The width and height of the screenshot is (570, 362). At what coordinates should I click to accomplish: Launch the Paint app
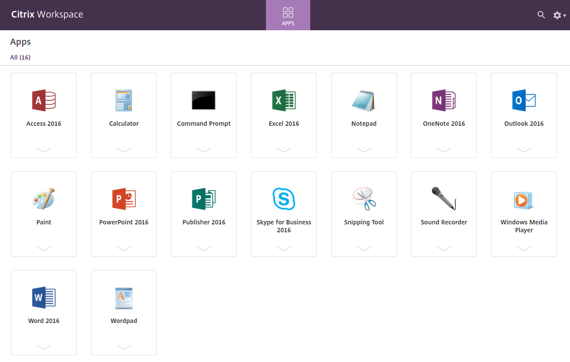(43, 204)
